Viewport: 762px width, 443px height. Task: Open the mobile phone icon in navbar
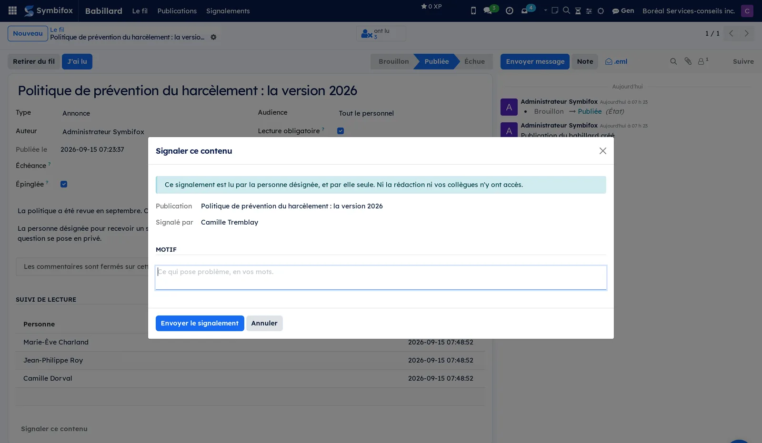point(473,10)
